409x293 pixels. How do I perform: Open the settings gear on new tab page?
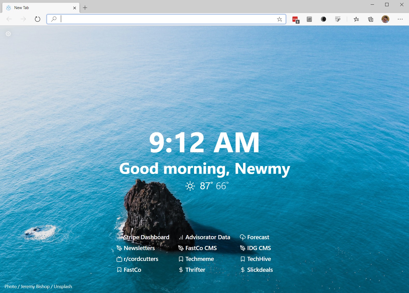(x=8, y=34)
